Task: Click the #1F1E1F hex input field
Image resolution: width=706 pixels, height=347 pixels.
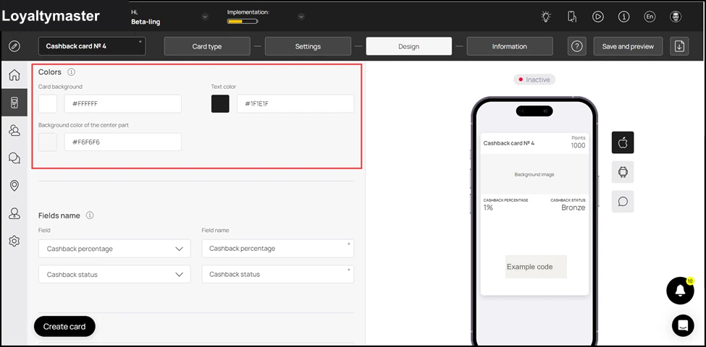Action: 295,104
